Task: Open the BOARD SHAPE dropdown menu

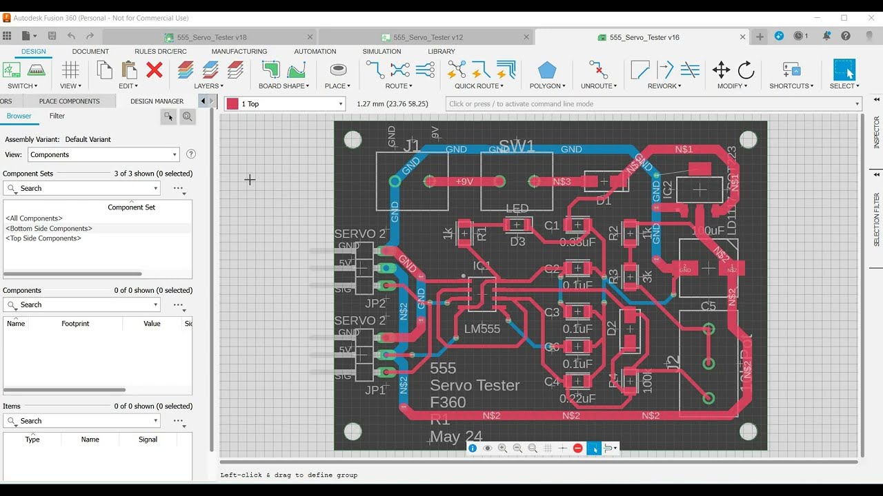Action: point(284,86)
